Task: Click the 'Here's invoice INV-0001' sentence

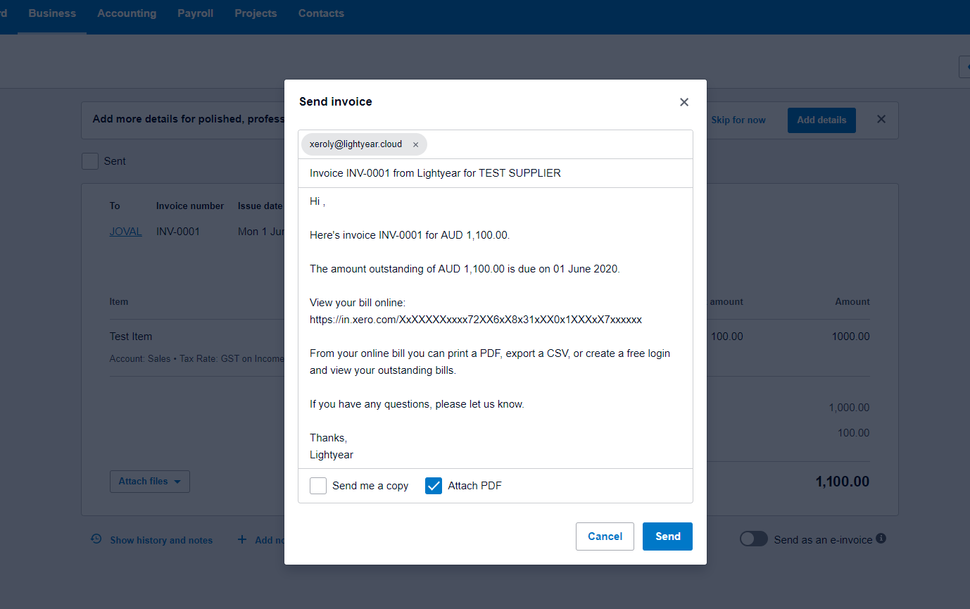Action: click(410, 235)
